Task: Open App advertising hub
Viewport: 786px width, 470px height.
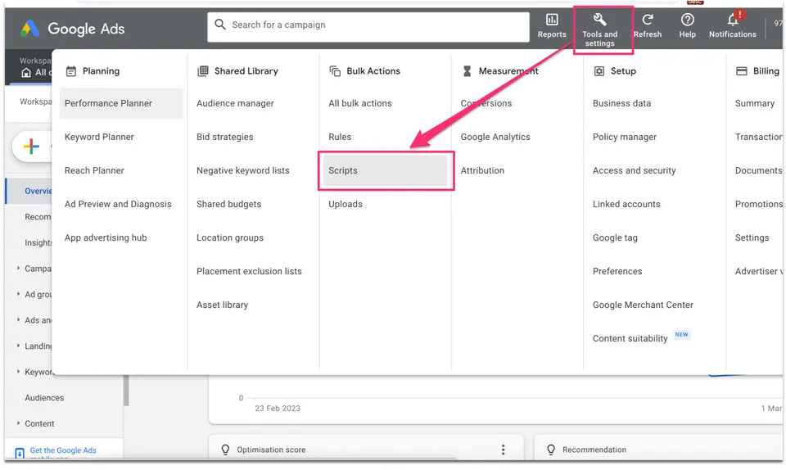Action: 106,237
